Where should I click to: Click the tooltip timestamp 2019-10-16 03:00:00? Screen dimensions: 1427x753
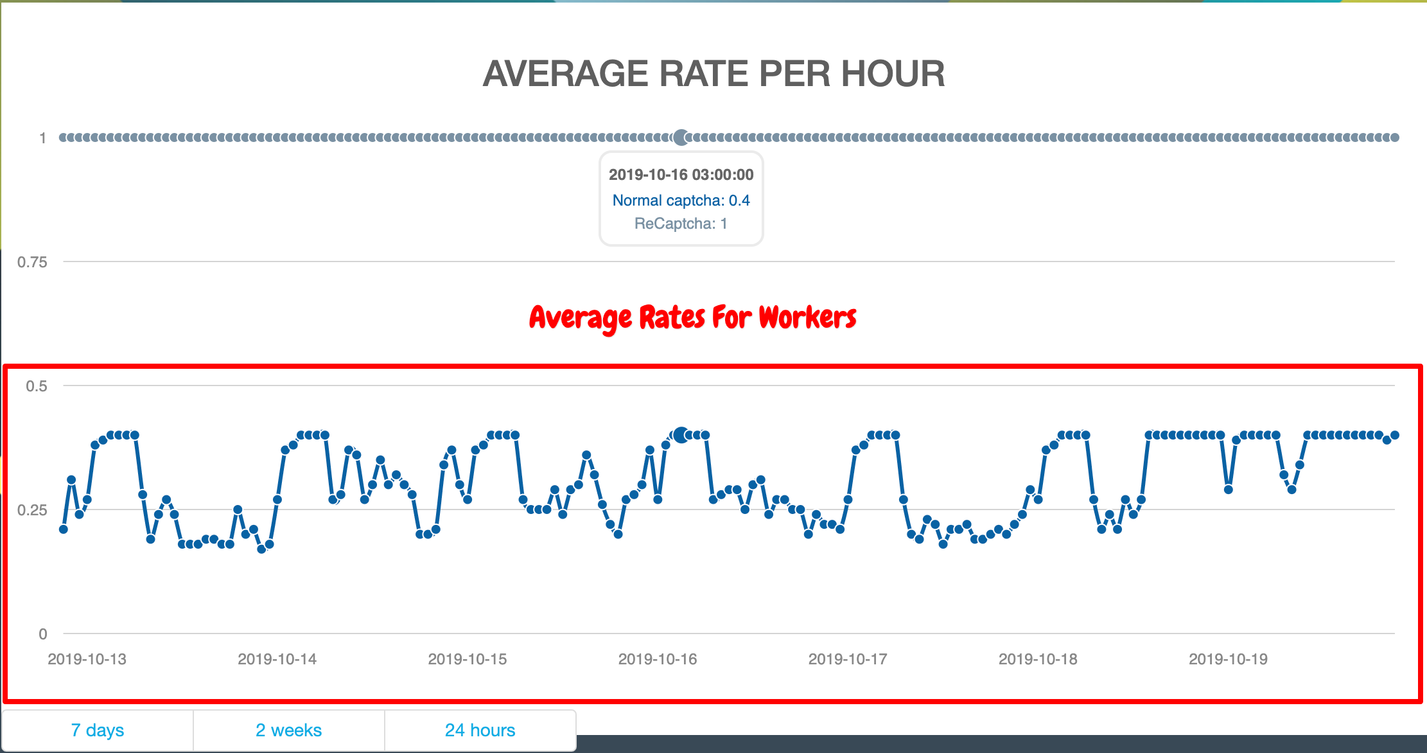(x=681, y=175)
